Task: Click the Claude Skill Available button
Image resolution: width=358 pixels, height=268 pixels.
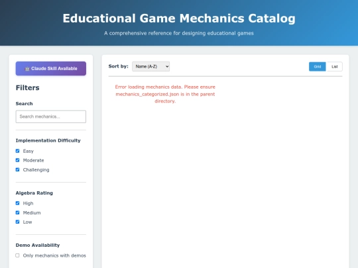Action: [50, 68]
